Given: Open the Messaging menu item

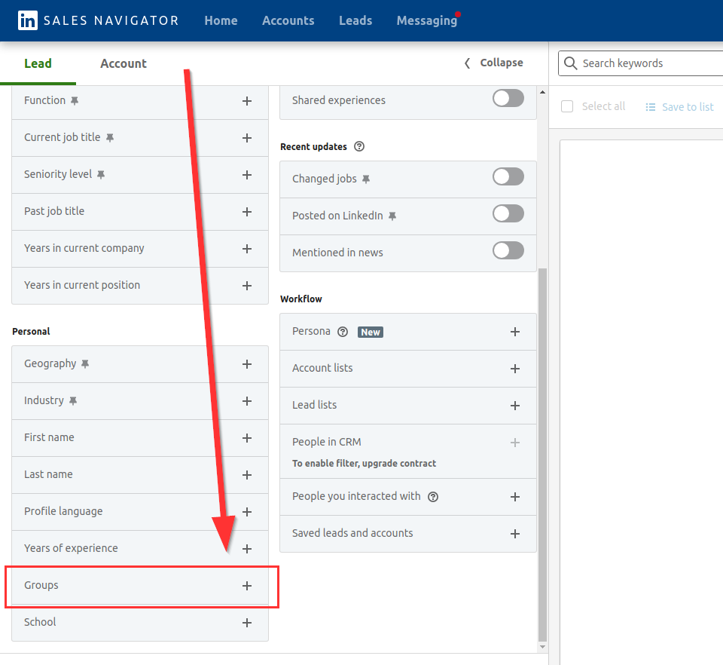Looking at the screenshot, I should [426, 20].
